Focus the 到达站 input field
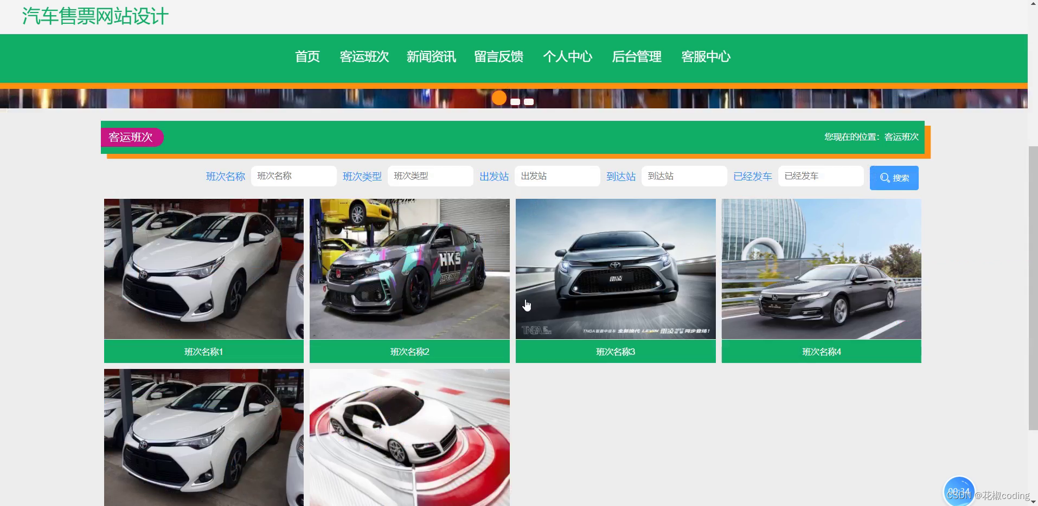 (684, 176)
